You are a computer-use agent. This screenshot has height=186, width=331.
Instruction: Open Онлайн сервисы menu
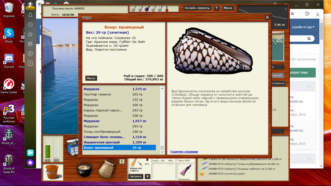pos(197,8)
